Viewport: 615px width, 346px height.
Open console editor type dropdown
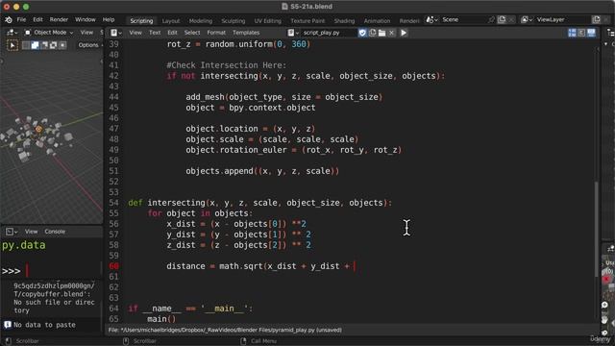[x=12, y=232]
